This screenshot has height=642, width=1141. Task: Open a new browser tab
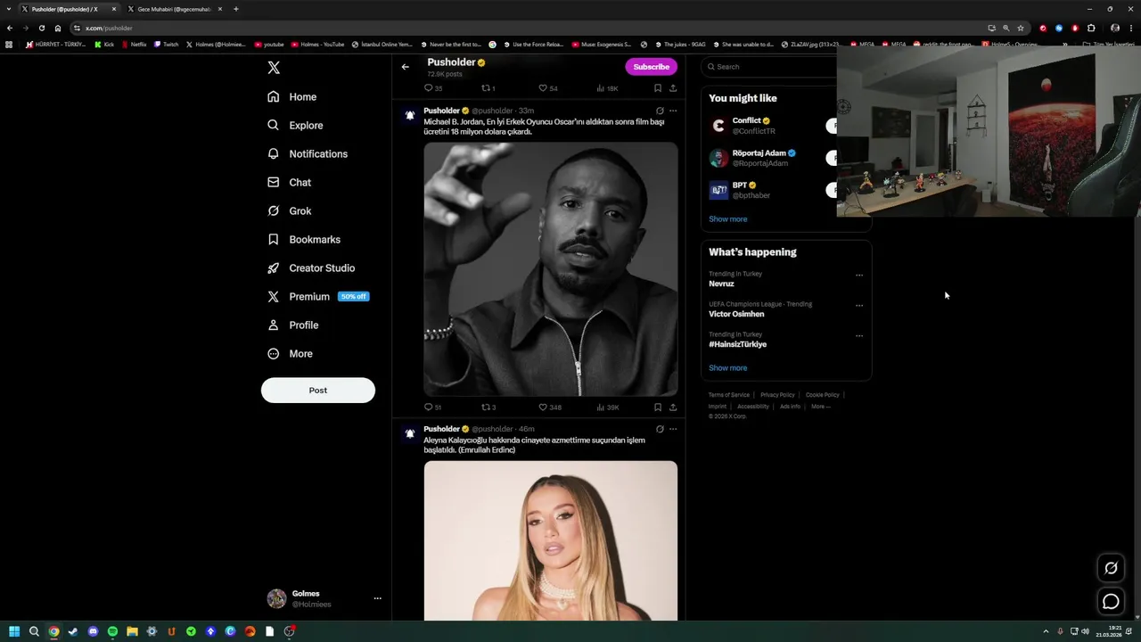[235, 9]
